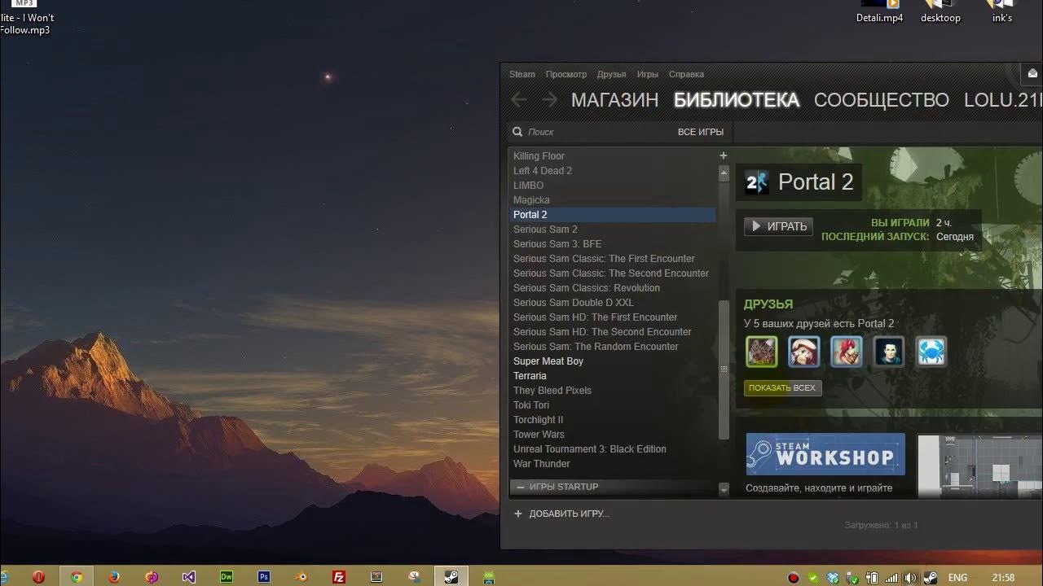The image size is (1043, 586).
Task: Open the first friend's avatar
Action: click(x=762, y=352)
